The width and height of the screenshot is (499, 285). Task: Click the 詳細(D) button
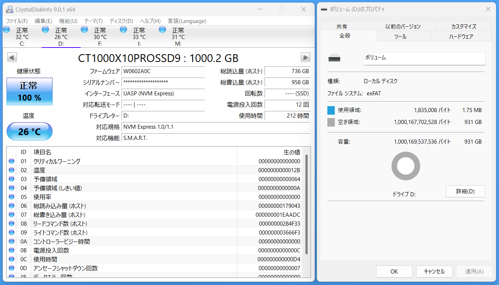tap(465, 191)
